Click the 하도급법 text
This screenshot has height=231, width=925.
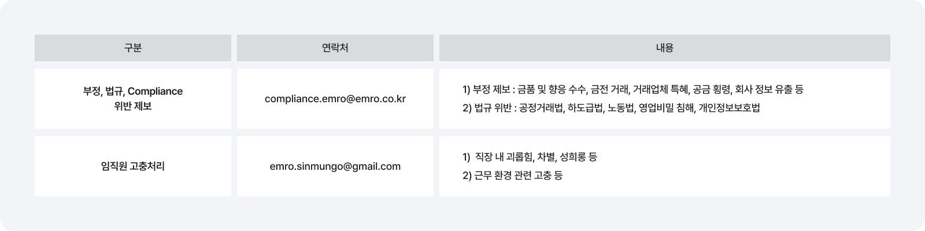tap(585, 108)
